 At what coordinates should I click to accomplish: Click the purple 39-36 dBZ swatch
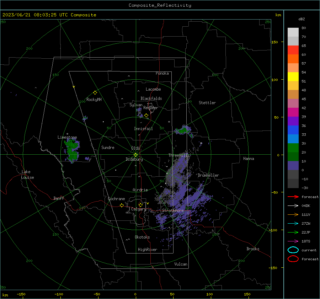pos(293,121)
